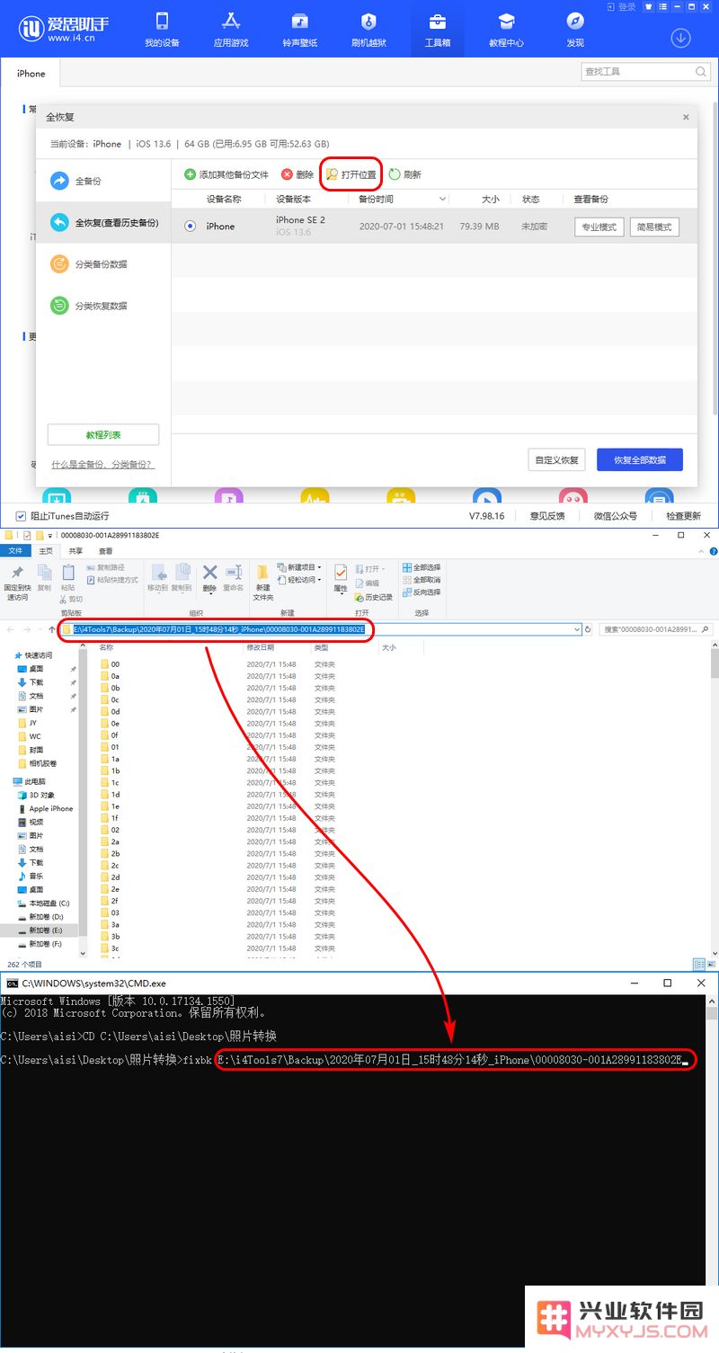Click the 自定义恢复 button

(557, 459)
